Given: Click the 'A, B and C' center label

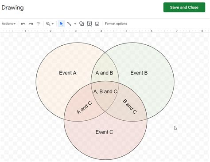Looking at the screenshot, I should [x=105, y=91].
